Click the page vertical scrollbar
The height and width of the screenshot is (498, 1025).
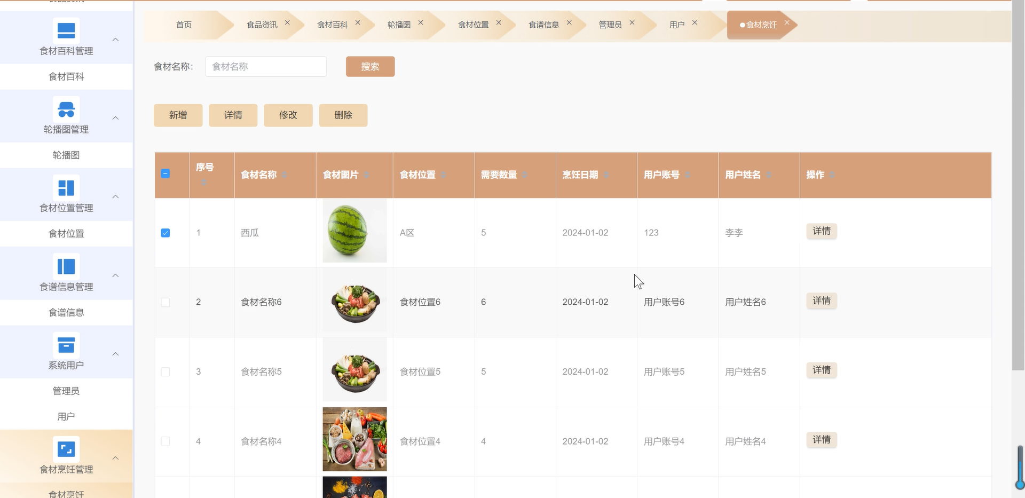click(x=1018, y=185)
